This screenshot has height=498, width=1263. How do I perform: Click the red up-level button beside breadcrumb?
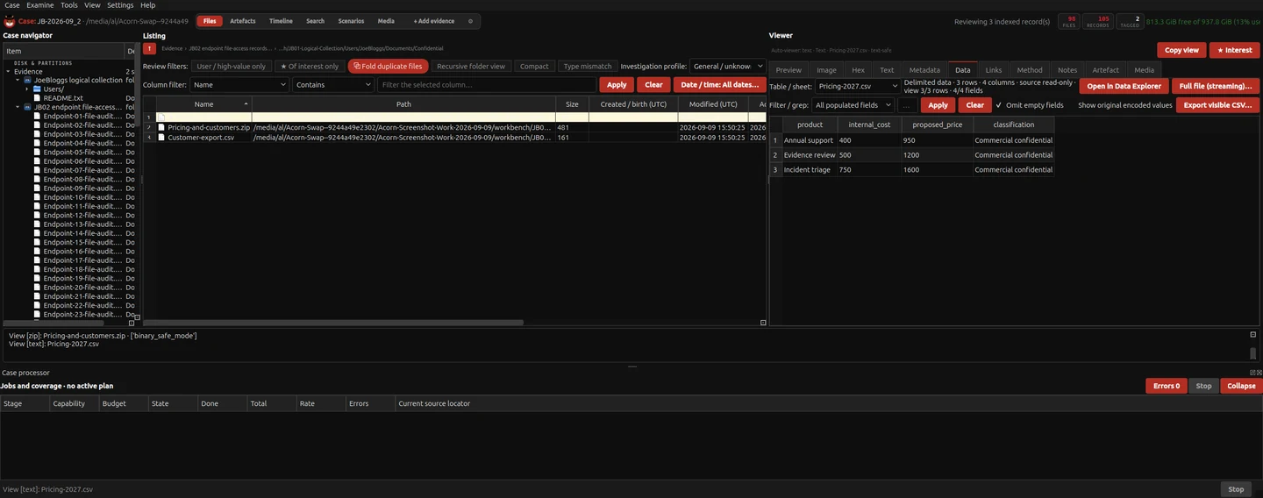coord(149,48)
